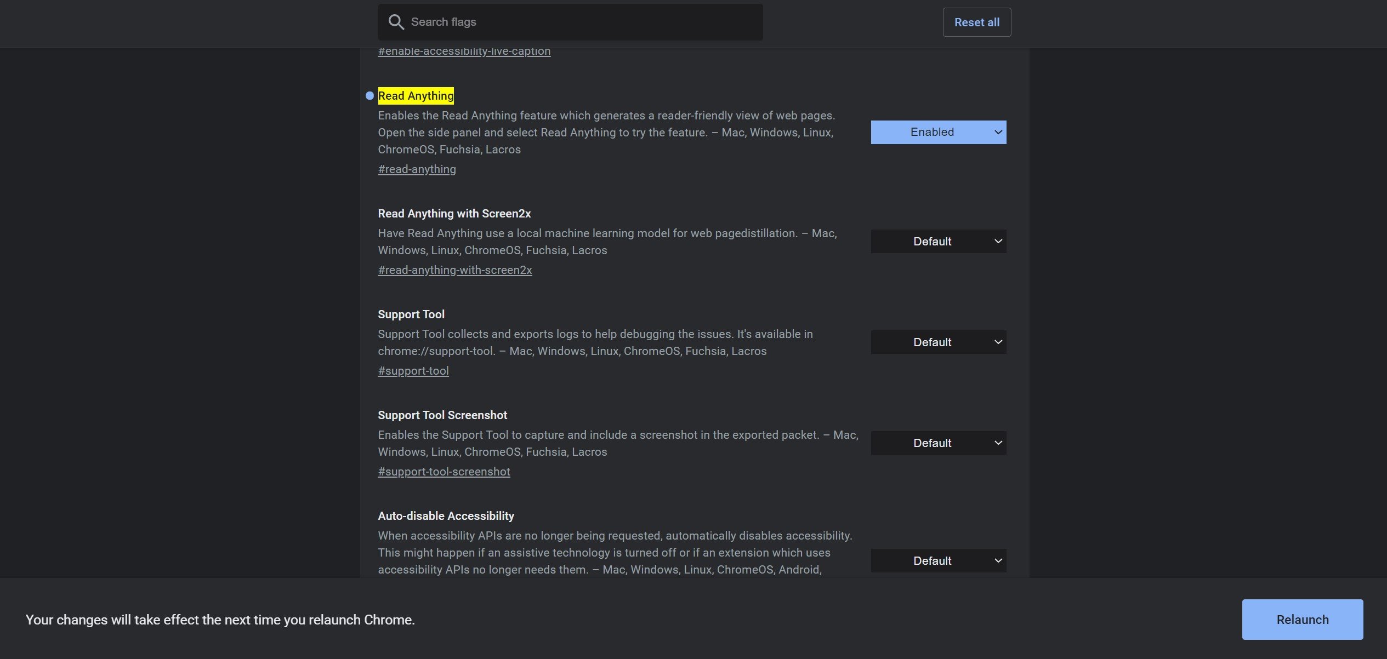This screenshot has width=1387, height=659.
Task: Open the Support Tool Screenshot state dropdown
Action: point(938,443)
